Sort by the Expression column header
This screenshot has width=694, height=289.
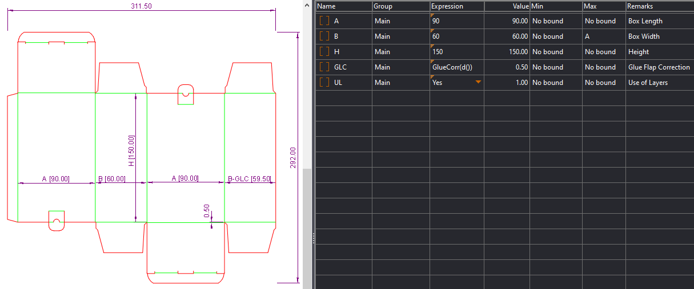pos(456,6)
